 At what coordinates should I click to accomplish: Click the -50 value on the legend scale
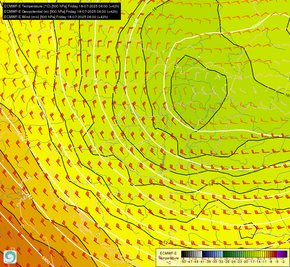184,262
